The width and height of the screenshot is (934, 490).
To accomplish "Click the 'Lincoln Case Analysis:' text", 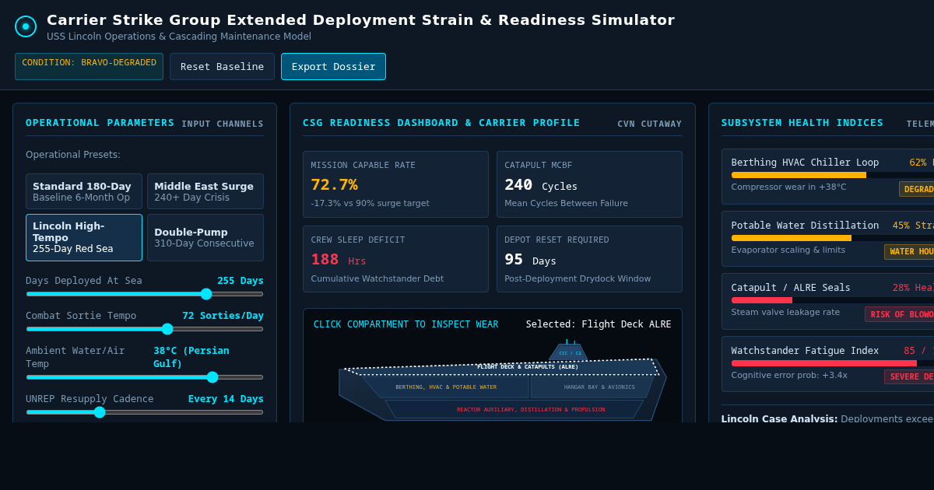I will pos(779,418).
